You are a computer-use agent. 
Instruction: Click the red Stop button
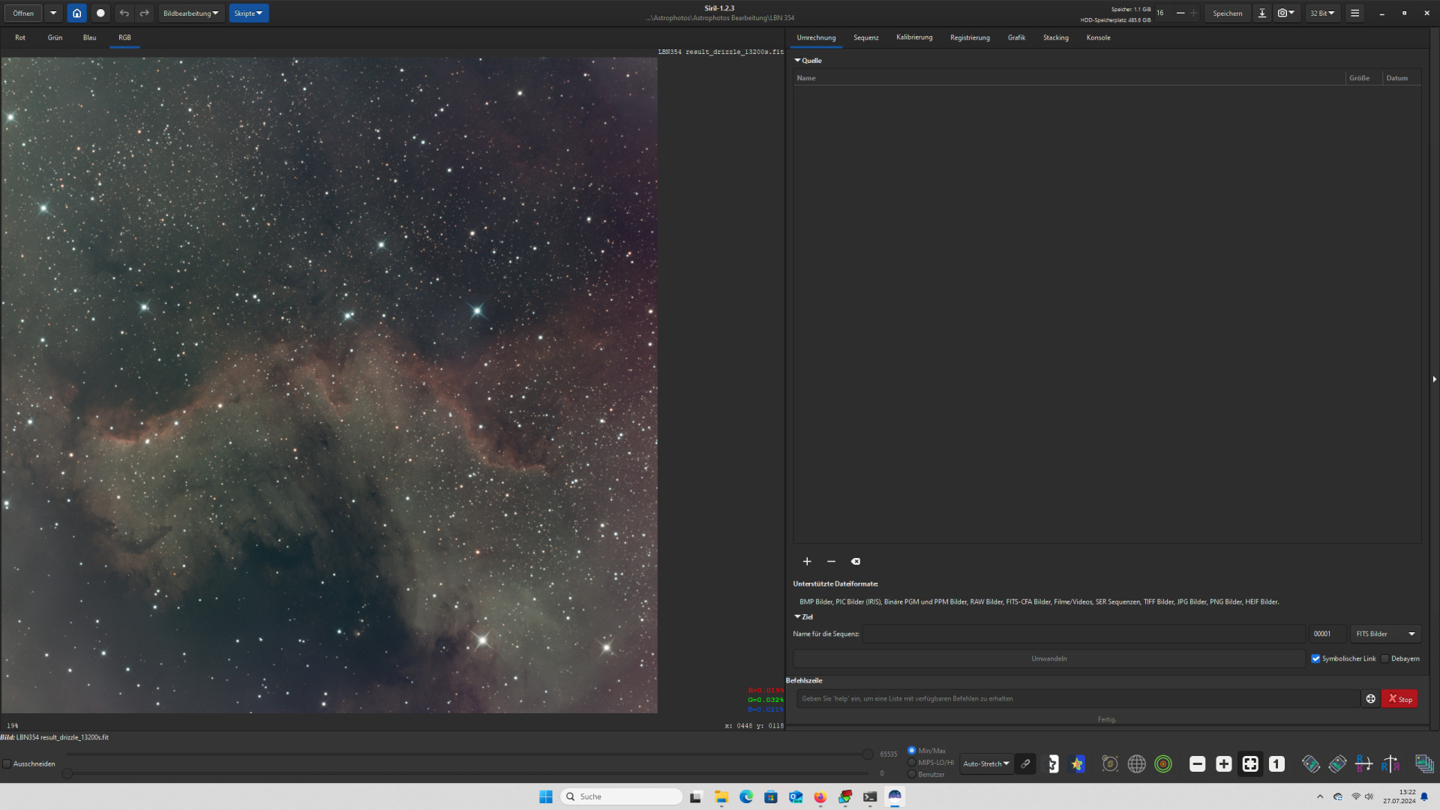1399,698
